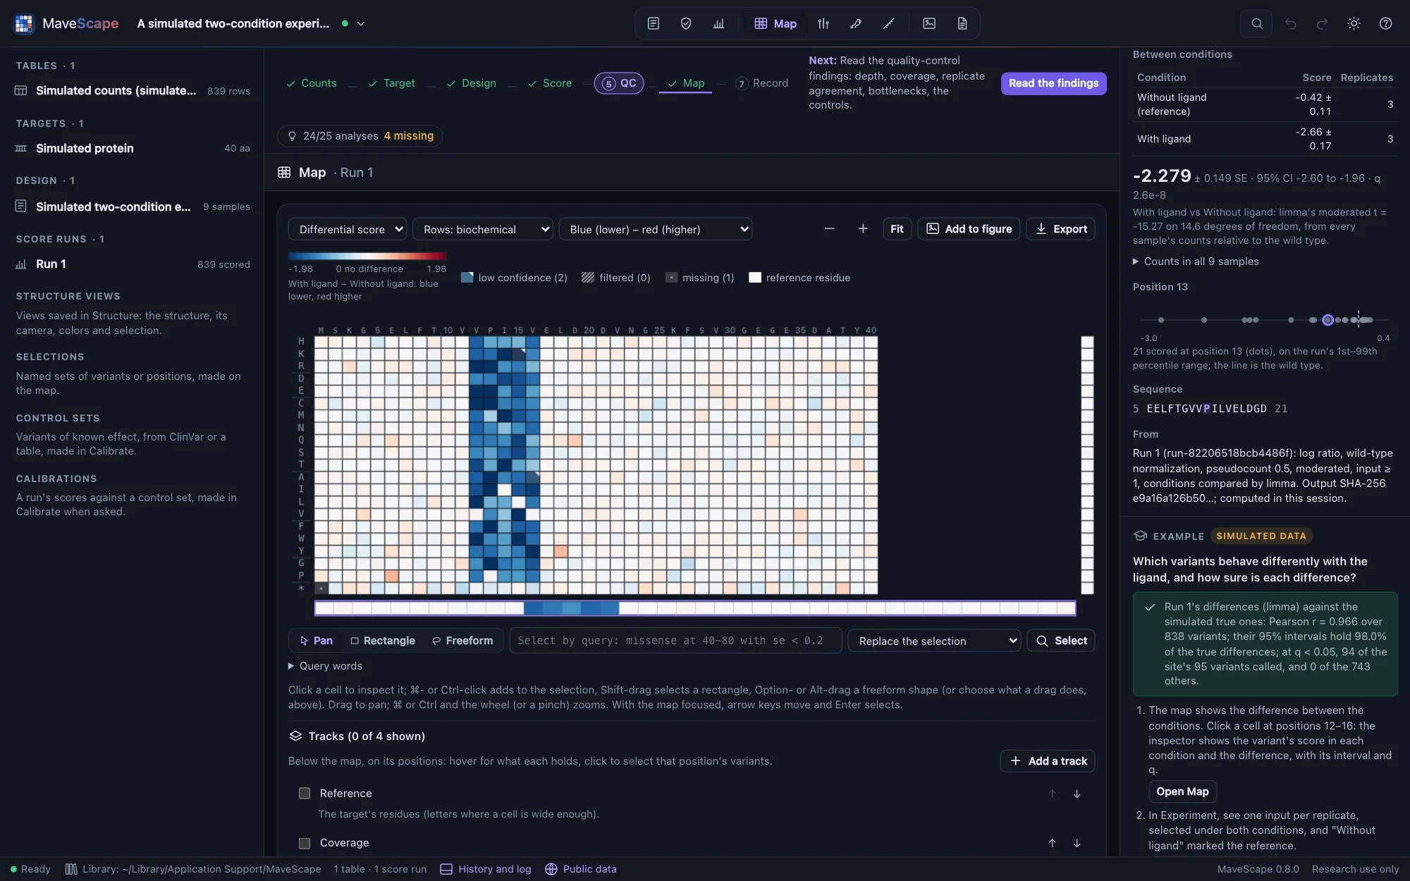Open the shield QC icon in top toolbar
The height and width of the screenshot is (881, 1410).
click(x=685, y=23)
